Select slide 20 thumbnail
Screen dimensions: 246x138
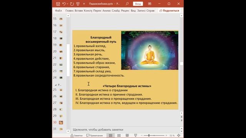tap(61, 51)
